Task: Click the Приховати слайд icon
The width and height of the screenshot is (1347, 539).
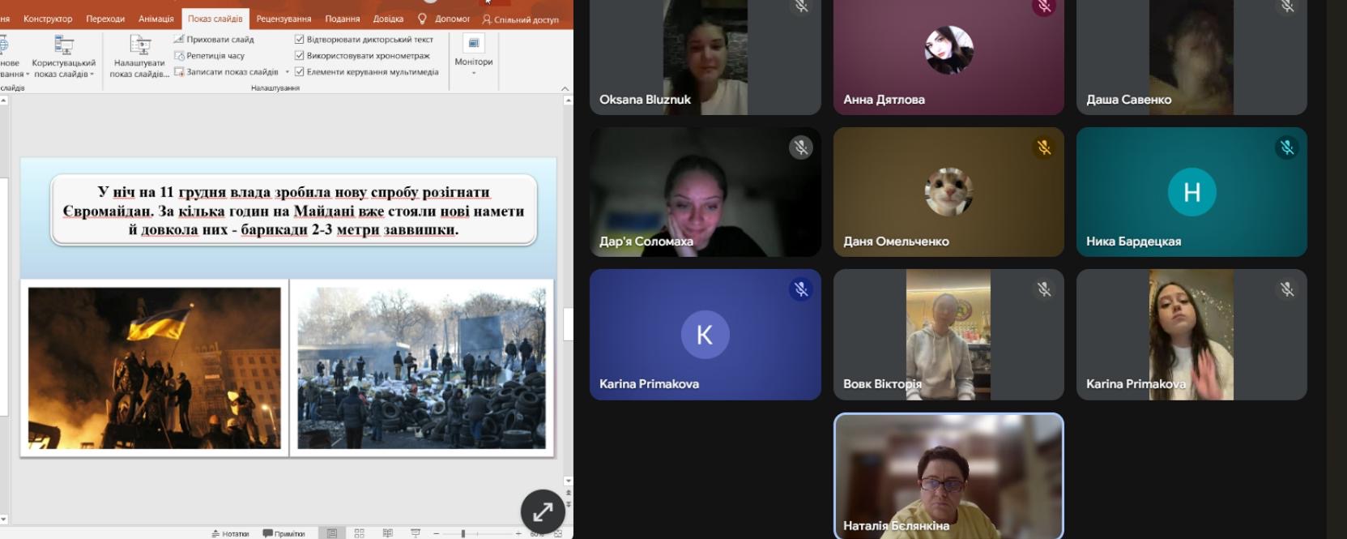Action: point(179,39)
